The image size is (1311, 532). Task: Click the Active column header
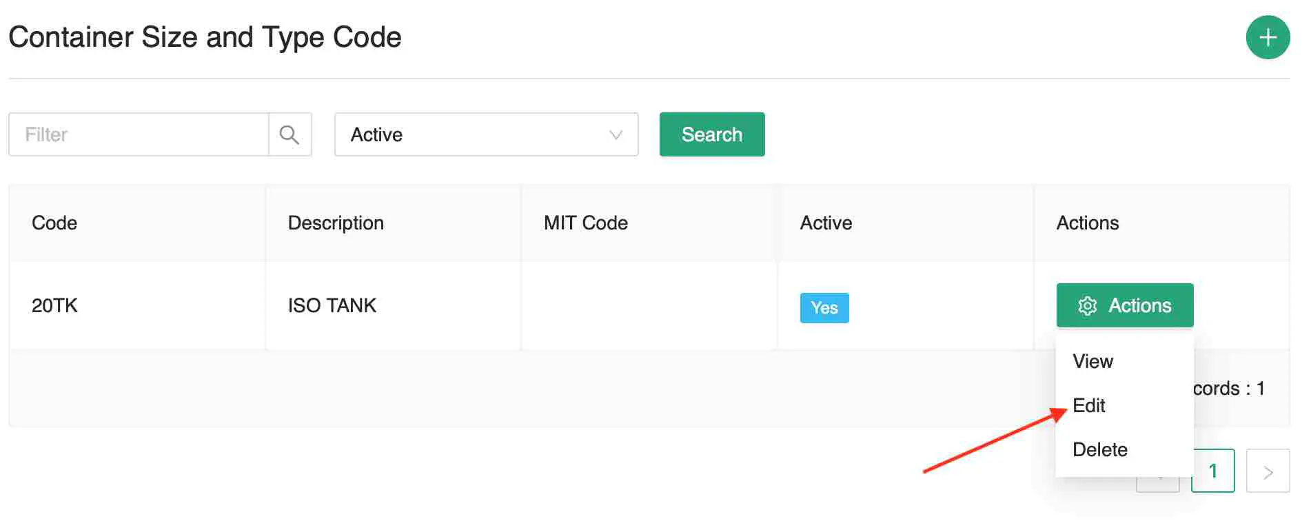[x=906, y=223]
